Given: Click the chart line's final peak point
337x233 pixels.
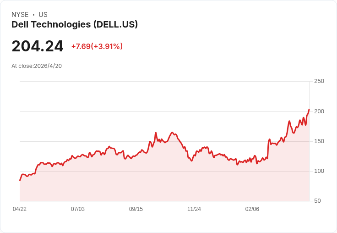Looking at the screenshot, I should tap(309, 110).
